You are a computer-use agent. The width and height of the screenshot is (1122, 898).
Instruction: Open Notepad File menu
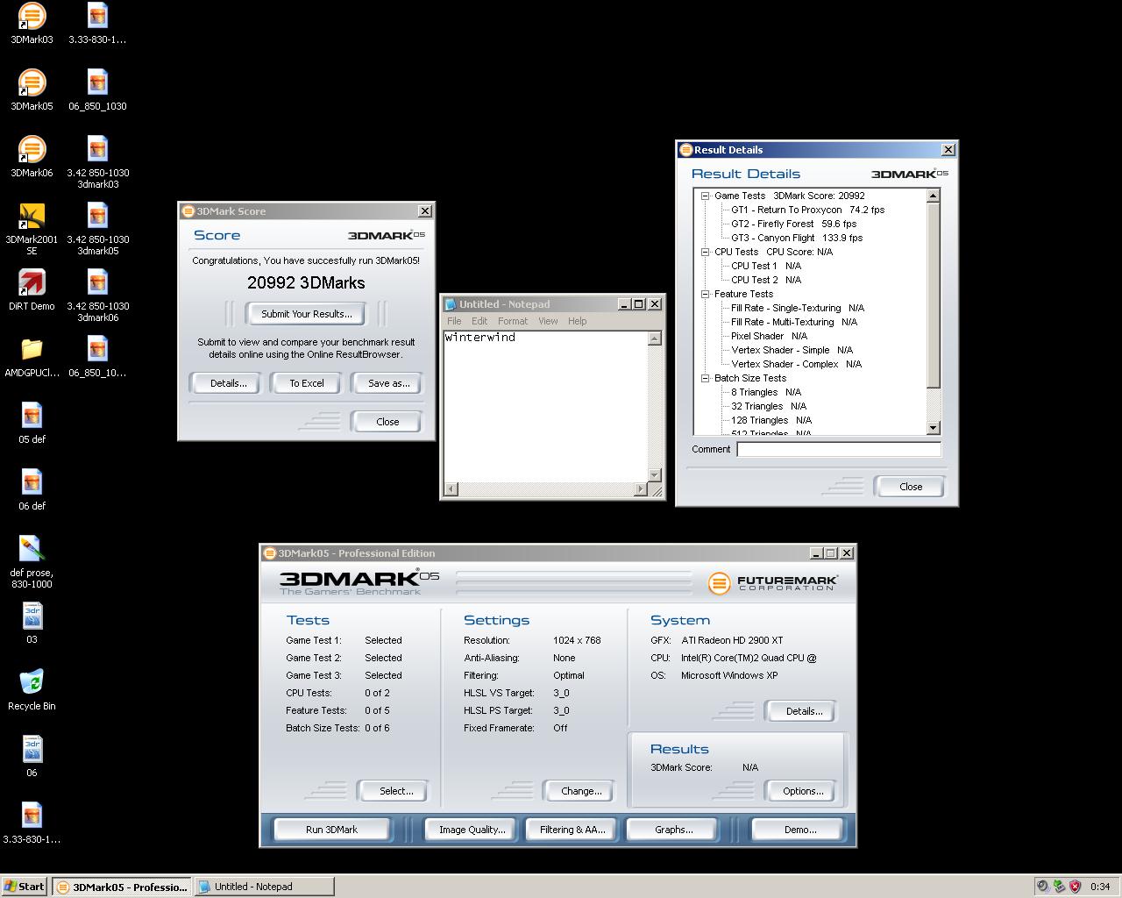click(x=454, y=321)
